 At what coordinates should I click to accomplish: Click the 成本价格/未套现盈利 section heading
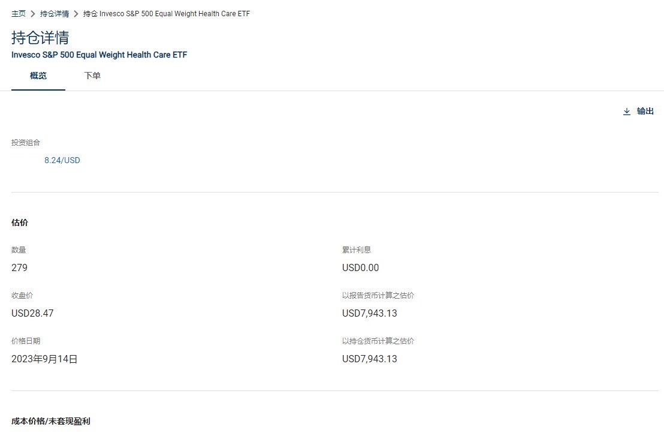[x=51, y=421]
